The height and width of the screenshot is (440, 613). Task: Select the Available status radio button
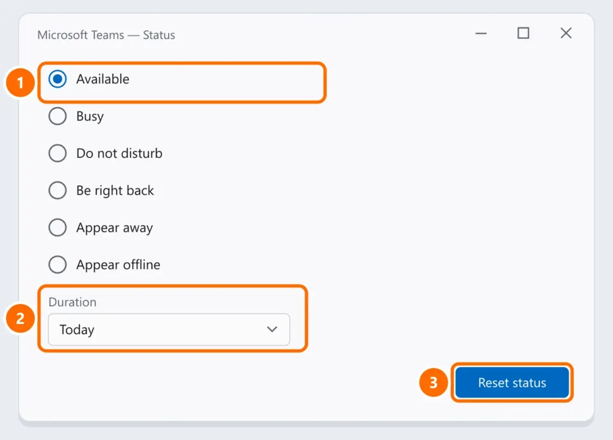point(57,79)
